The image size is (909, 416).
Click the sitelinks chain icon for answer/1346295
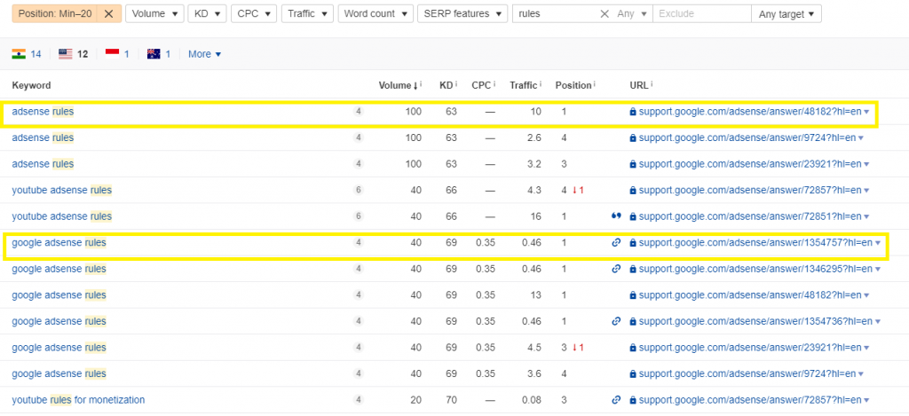[x=616, y=269]
